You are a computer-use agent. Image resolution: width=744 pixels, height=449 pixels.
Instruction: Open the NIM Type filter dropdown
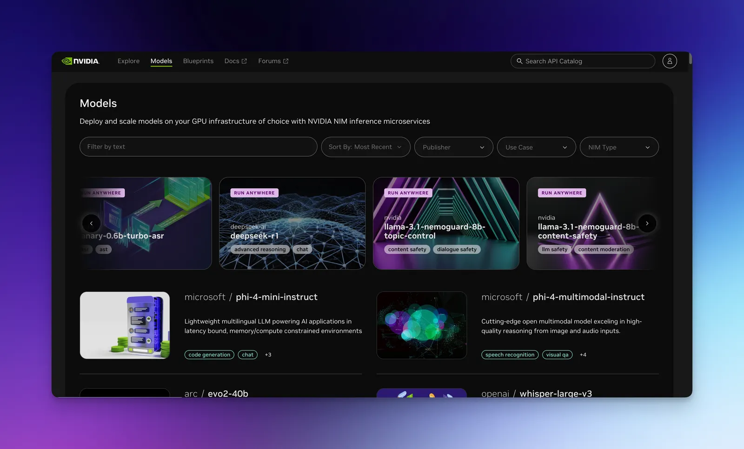pos(619,147)
